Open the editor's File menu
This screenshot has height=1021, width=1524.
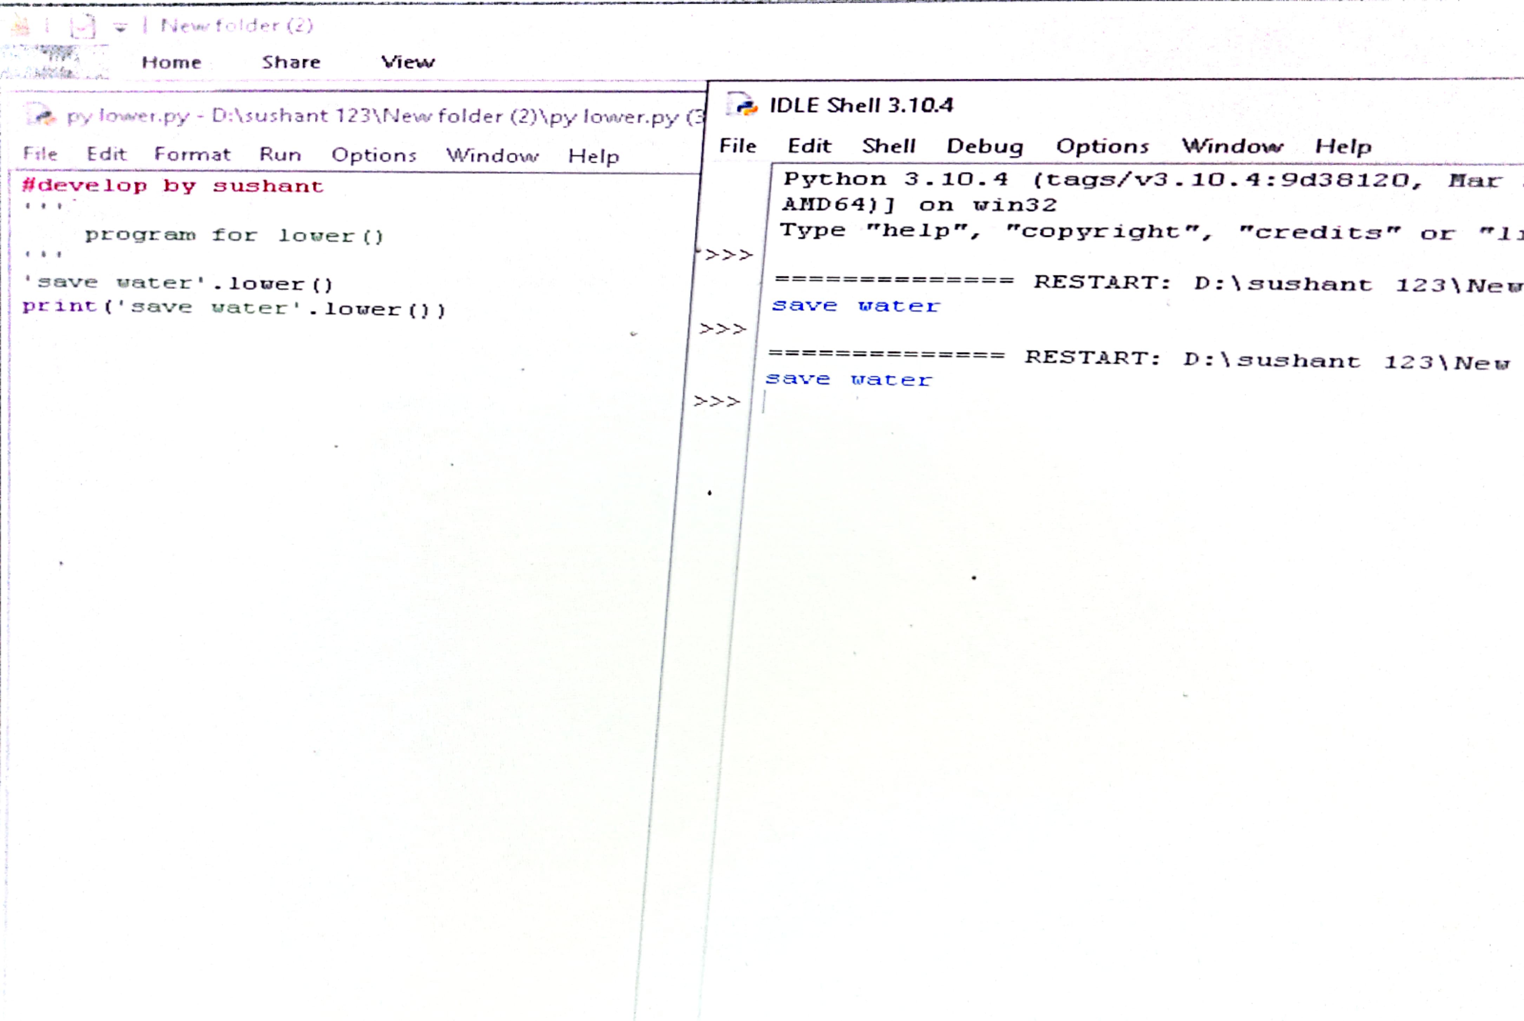click(x=40, y=154)
